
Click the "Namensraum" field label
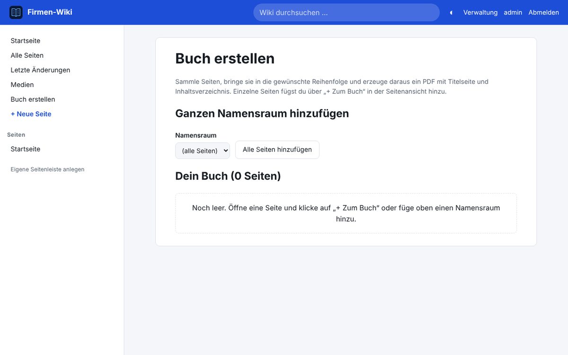[196, 135]
